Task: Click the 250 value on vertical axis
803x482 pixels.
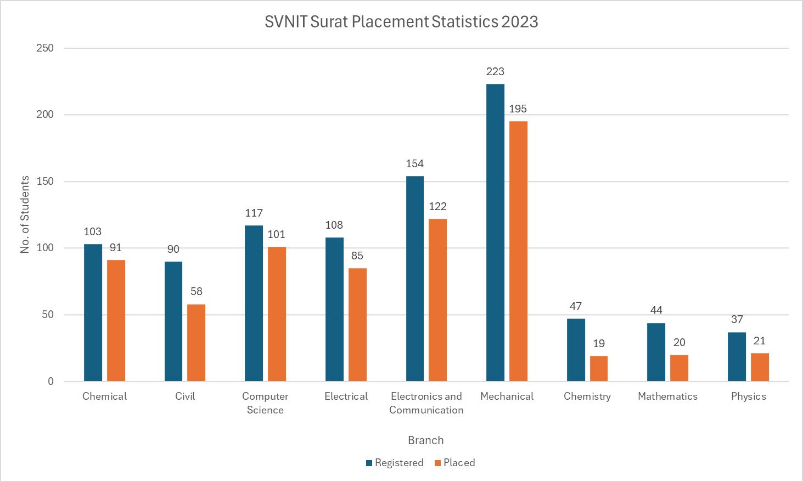Action: pyautogui.click(x=45, y=48)
